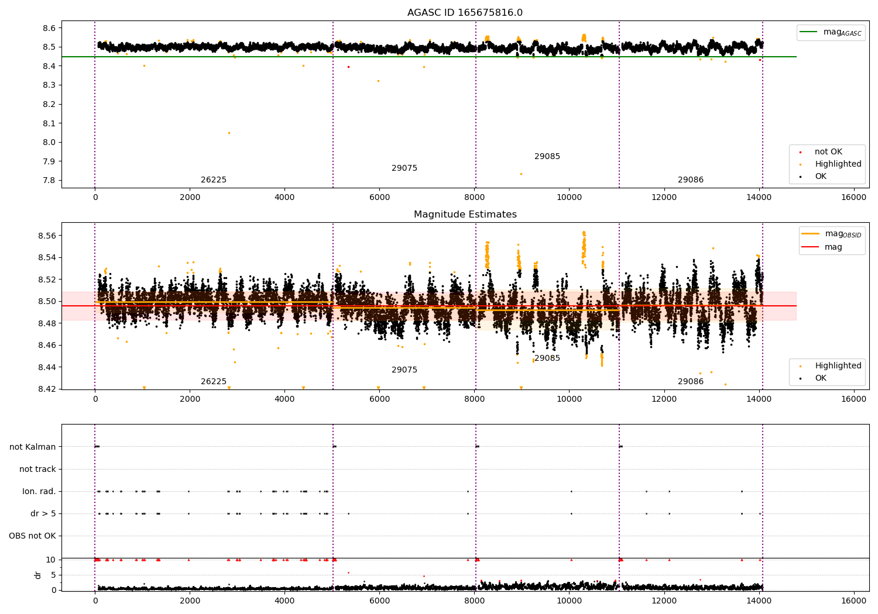Click obsid label 29075 in Magnitude Estimates plot
Screen dimensions: 878x614
pos(404,370)
